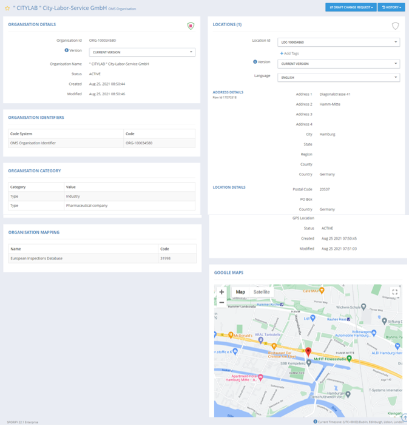Click the Add Tags link
This screenshot has width=409, height=426.
coord(289,53)
